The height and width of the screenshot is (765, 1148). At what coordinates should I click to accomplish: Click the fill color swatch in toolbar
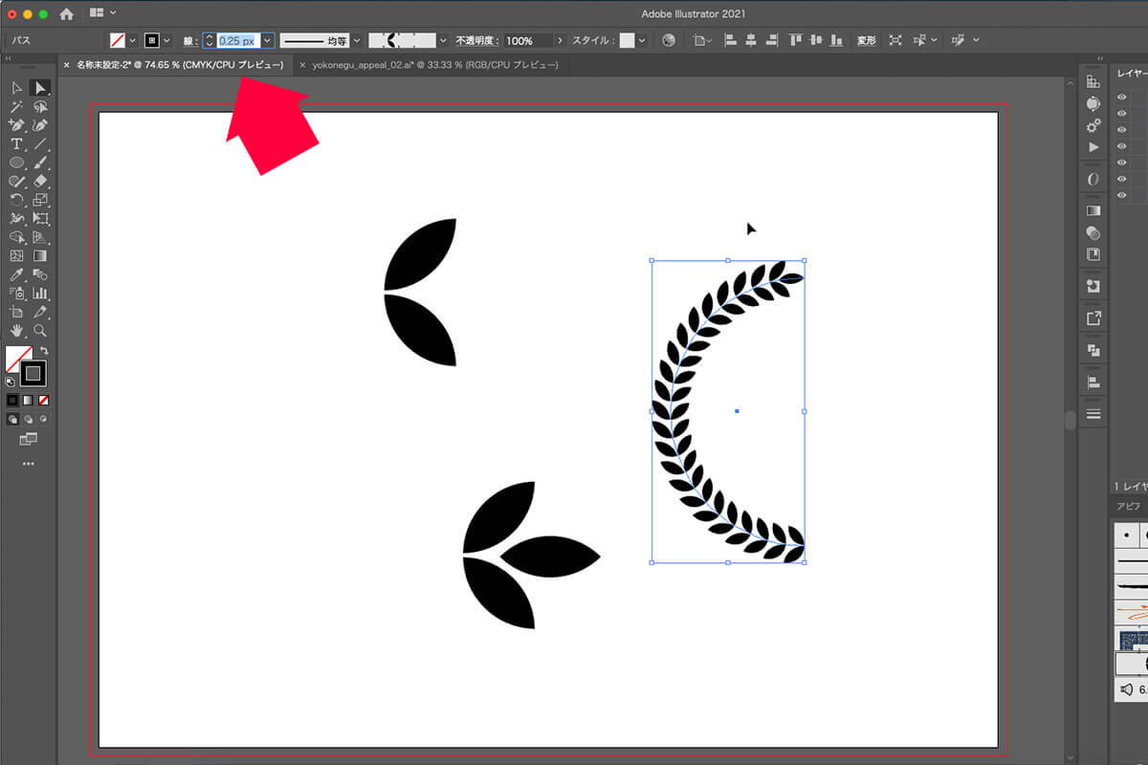click(x=16, y=359)
